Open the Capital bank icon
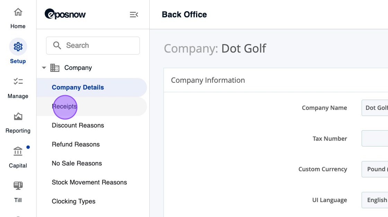This screenshot has height=217, width=388. 18,152
